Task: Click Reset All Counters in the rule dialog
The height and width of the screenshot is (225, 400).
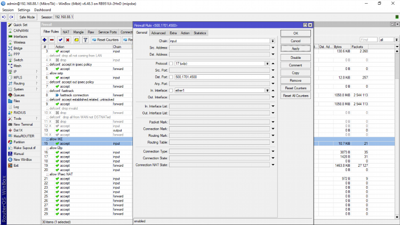Action: coord(295,96)
